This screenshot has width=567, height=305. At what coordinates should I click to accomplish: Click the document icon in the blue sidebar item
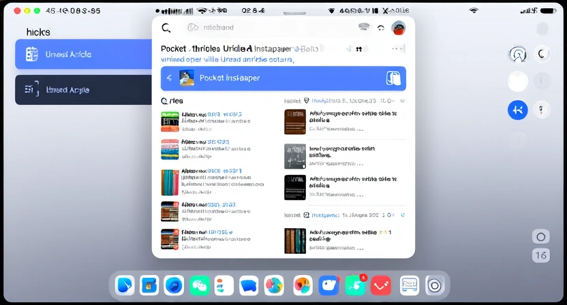32,54
